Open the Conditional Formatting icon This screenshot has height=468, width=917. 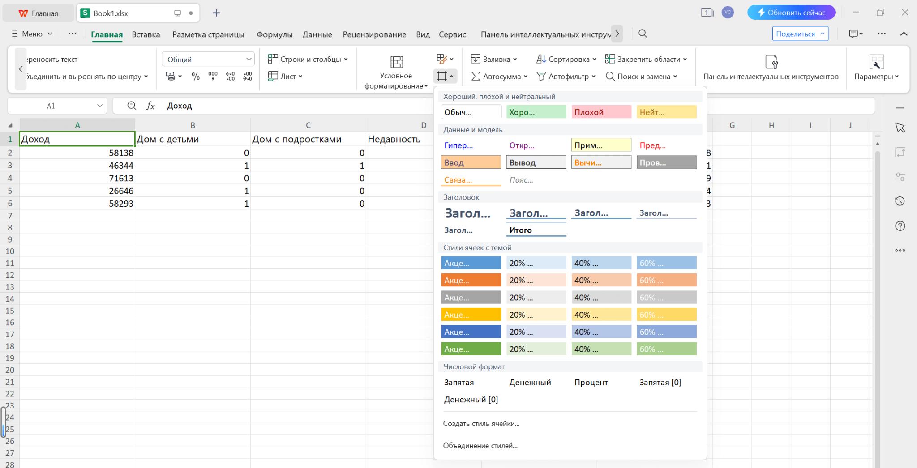point(396,62)
